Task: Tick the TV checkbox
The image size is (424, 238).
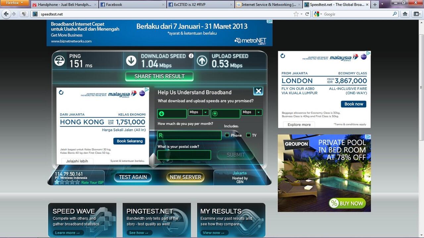Action: point(248,135)
